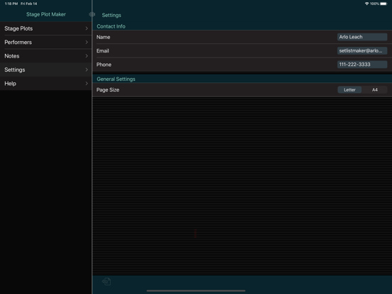The height and width of the screenshot is (294, 392).
Task: Tap the battery indicator icon
Action: 383,4
